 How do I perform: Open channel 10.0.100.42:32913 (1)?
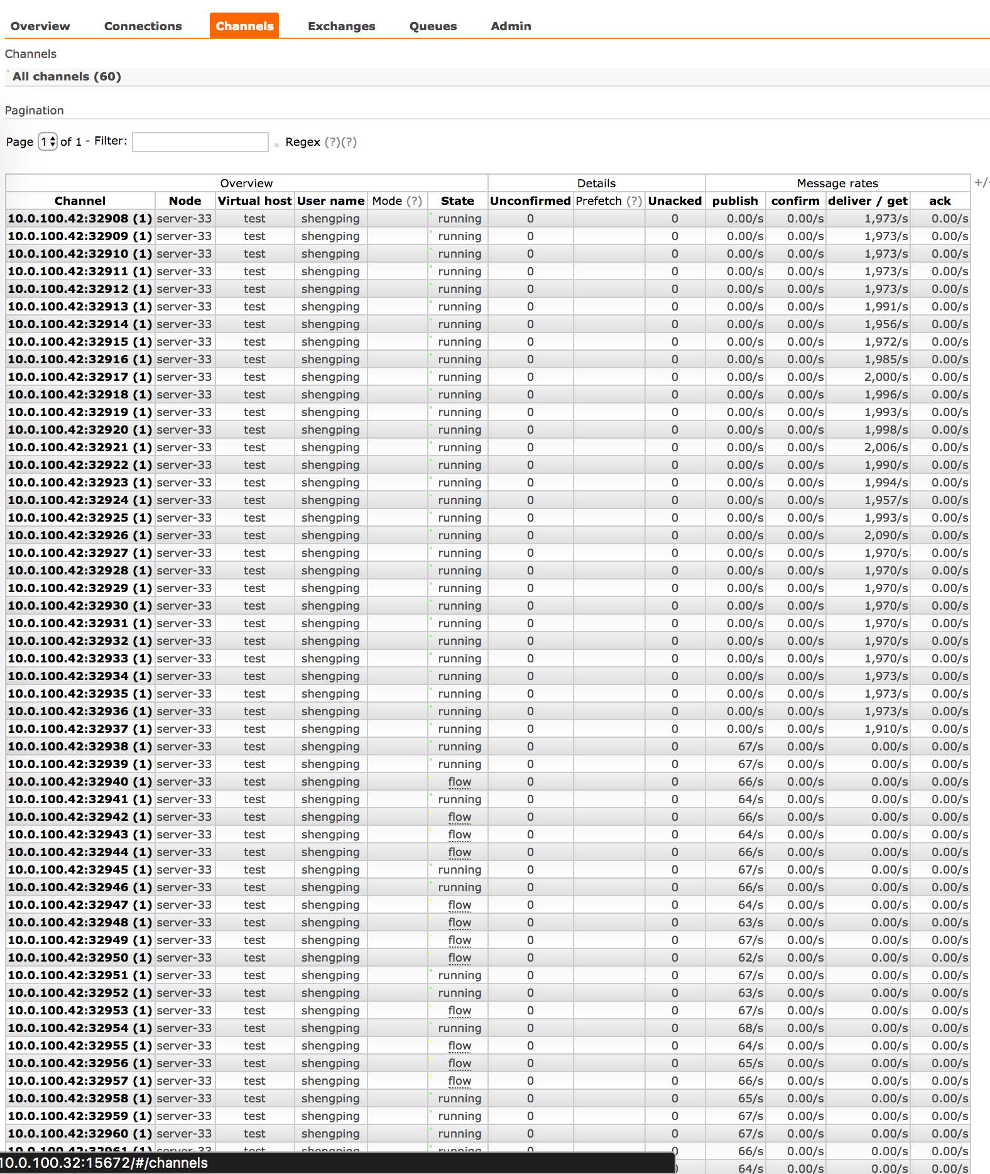[x=80, y=307]
